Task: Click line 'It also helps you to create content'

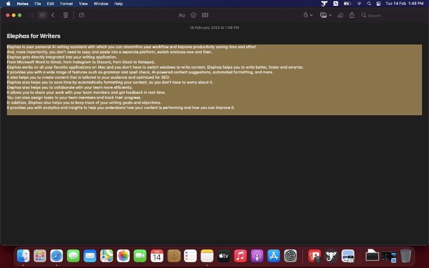Action: coord(88,77)
